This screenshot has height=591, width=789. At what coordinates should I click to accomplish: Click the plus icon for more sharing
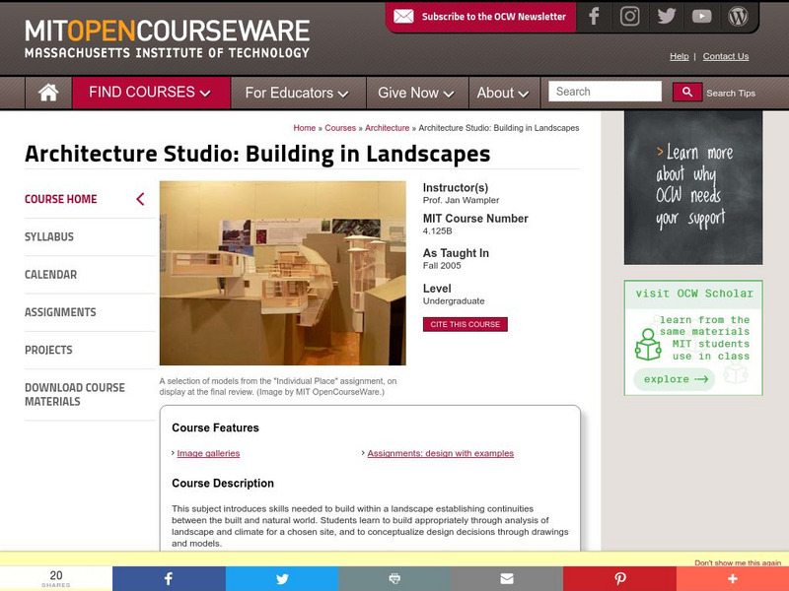pos(733,578)
